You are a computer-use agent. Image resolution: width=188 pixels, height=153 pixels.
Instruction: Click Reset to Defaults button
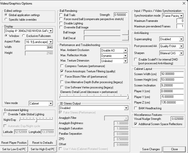(x=43, y=143)
